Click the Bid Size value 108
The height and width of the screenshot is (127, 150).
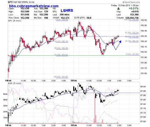(x=46, y=18)
